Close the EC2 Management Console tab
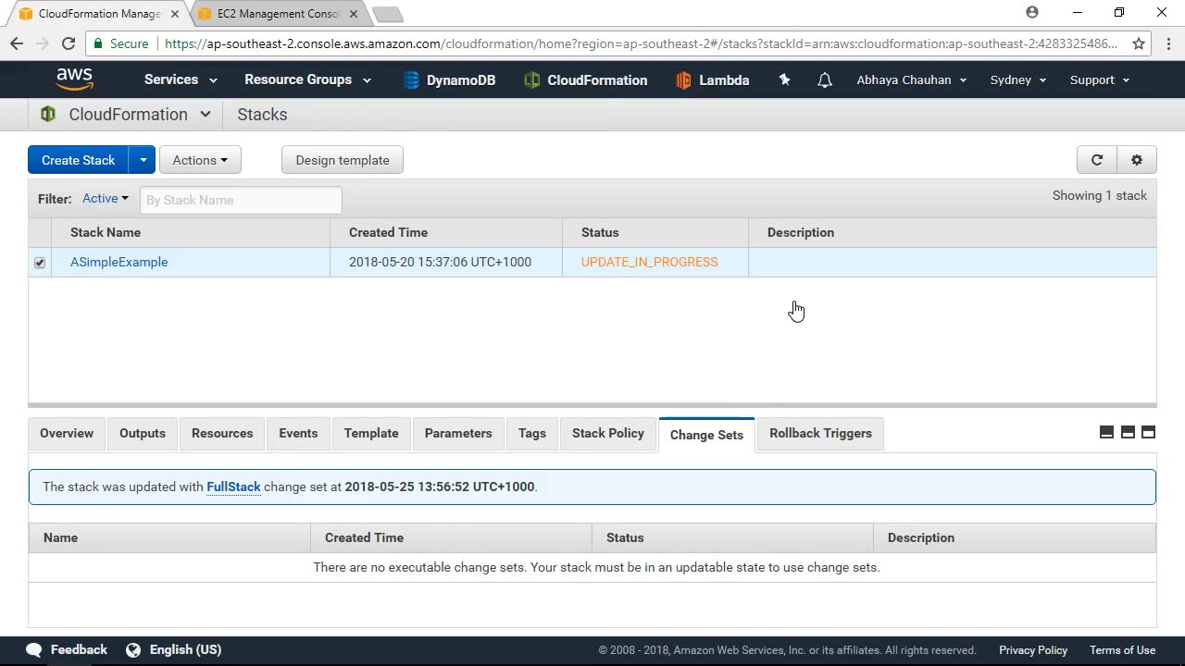This screenshot has height=666, width=1185. point(354,14)
